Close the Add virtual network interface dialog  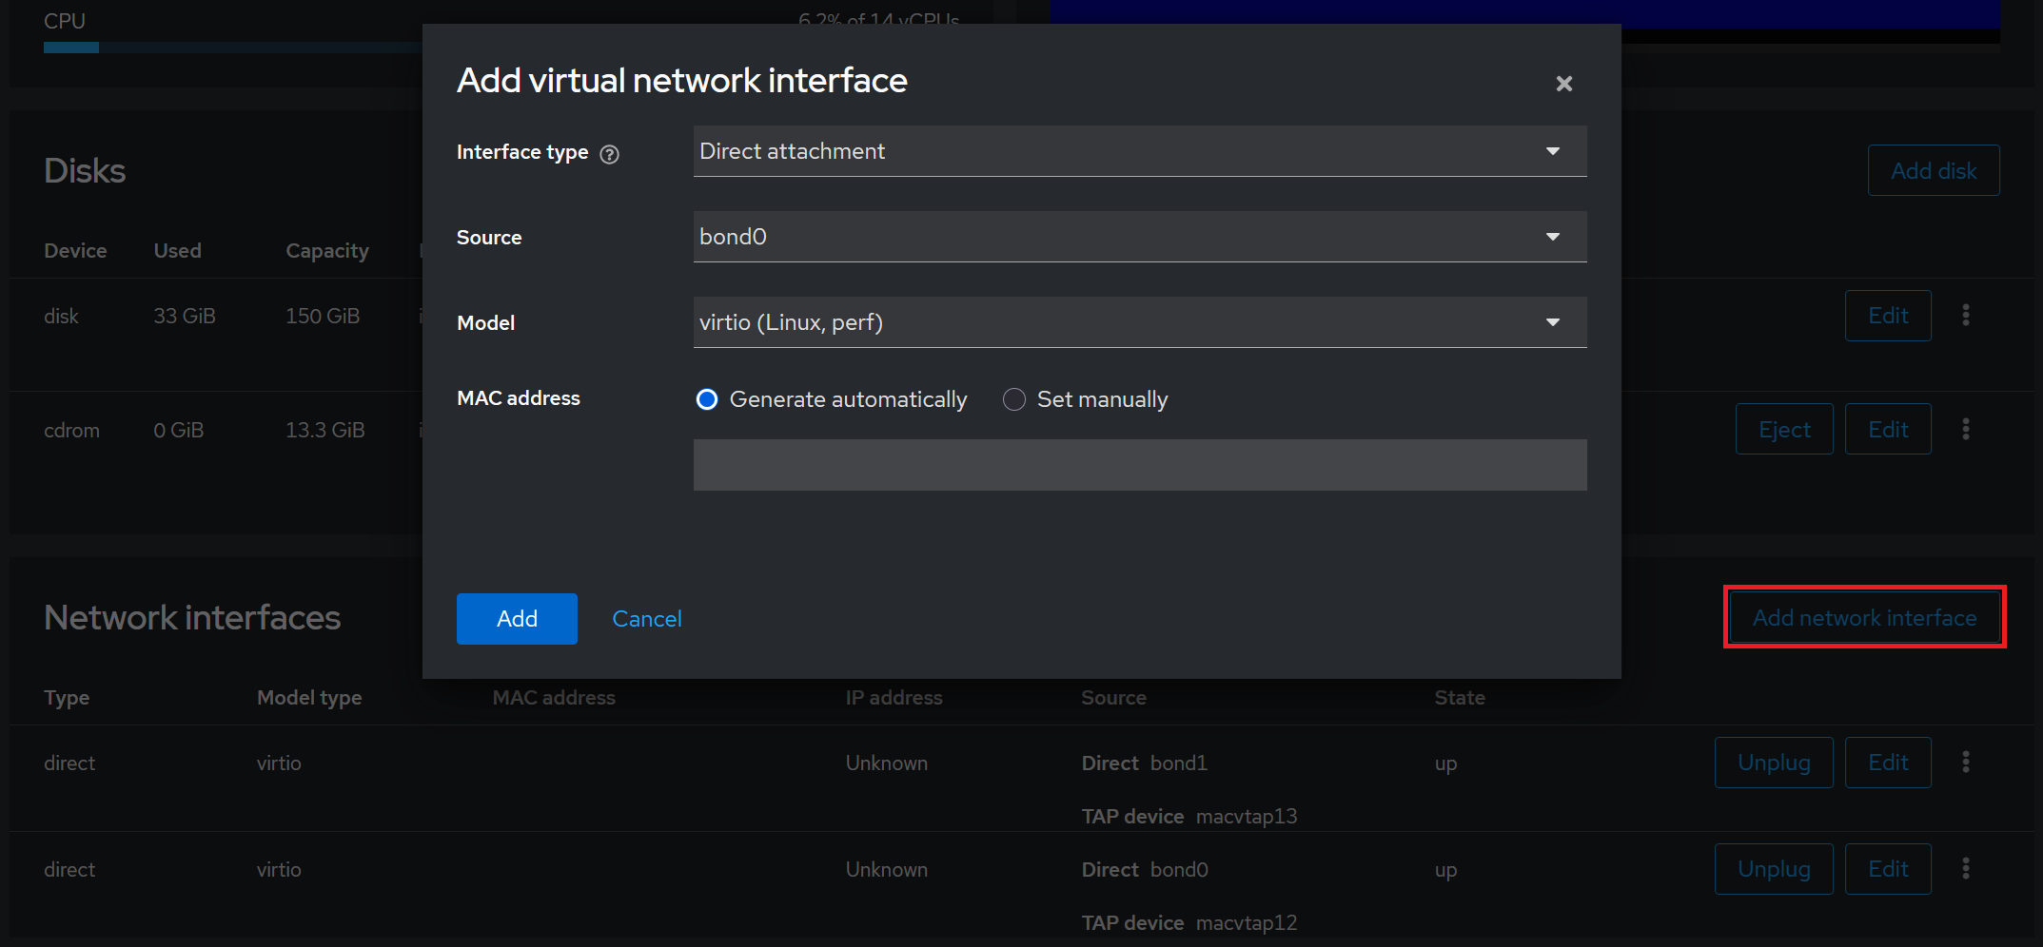[x=1563, y=84]
